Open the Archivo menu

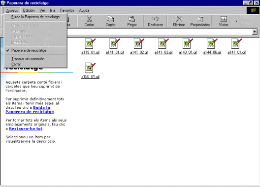coord(12,11)
